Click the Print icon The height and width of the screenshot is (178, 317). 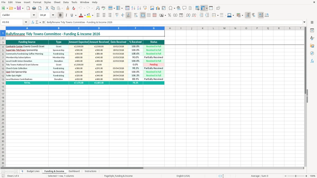click(34, 8)
